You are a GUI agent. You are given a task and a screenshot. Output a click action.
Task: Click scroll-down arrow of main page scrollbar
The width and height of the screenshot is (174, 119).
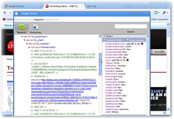pyautogui.click(x=168, y=109)
